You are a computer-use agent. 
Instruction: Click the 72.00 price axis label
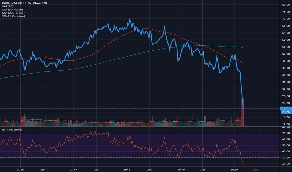click(x=286, y=19)
